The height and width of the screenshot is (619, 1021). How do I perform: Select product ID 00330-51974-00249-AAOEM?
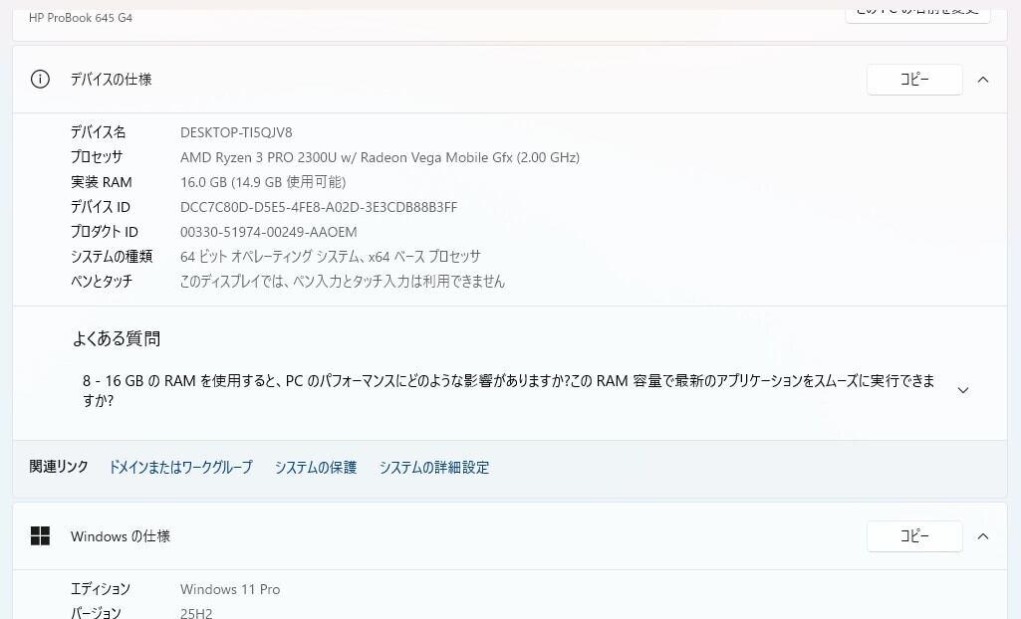pos(268,232)
